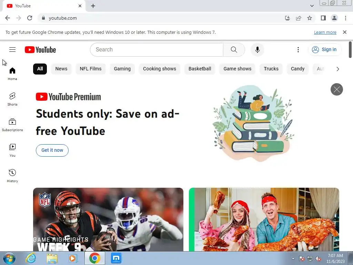Bookmark this page with the star icon

310,18
